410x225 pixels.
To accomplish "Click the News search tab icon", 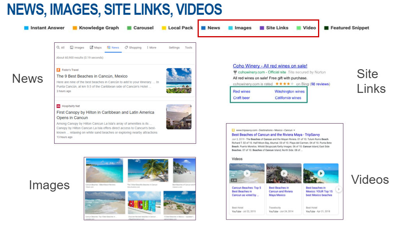I will click(108, 47).
